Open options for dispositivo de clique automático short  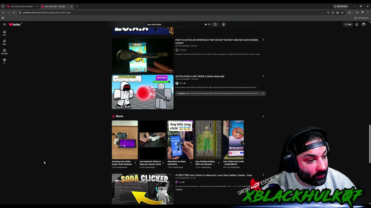[x=191, y=163]
